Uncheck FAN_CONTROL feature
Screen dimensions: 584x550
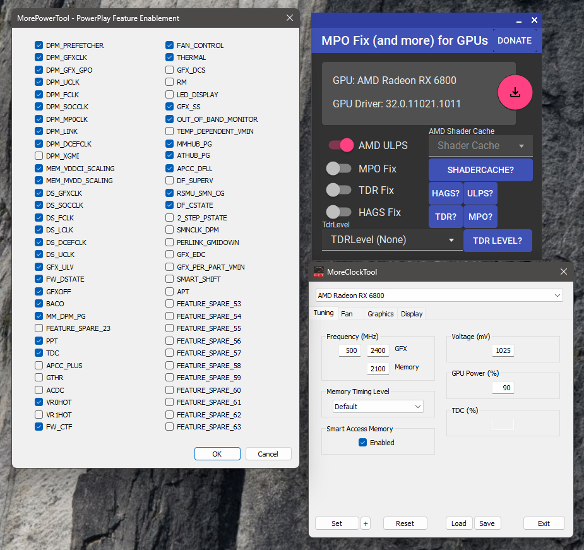[x=169, y=45]
